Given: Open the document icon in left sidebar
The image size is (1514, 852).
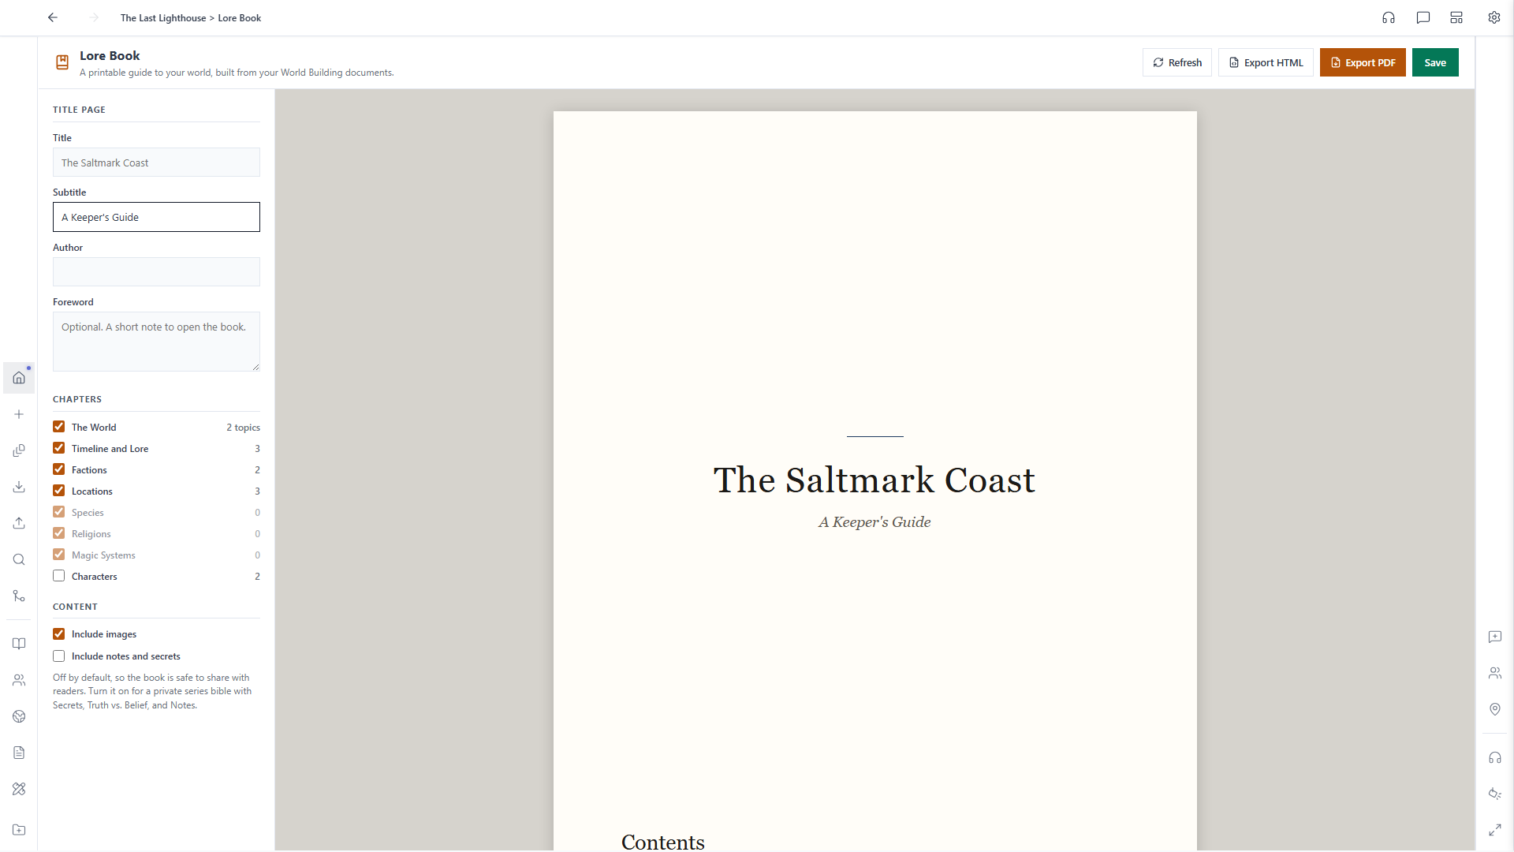Looking at the screenshot, I should (x=19, y=753).
